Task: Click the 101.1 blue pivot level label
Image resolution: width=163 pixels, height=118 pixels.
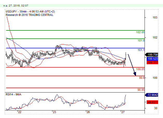Action: 141,50
